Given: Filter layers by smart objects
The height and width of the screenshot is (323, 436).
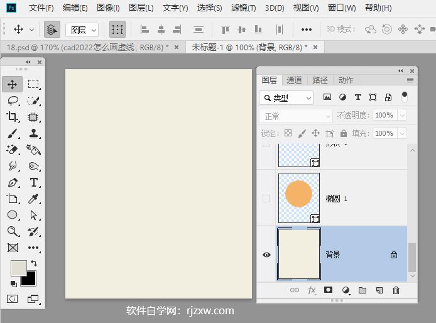Looking at the screenshot, I should (x=388, y=97).
